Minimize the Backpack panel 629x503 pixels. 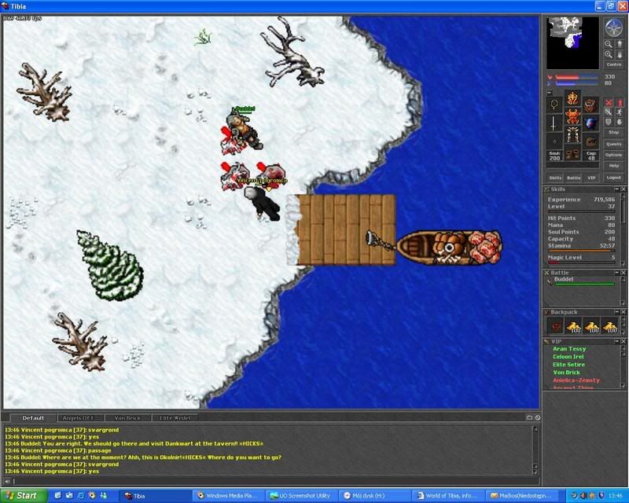pos(617,312)
